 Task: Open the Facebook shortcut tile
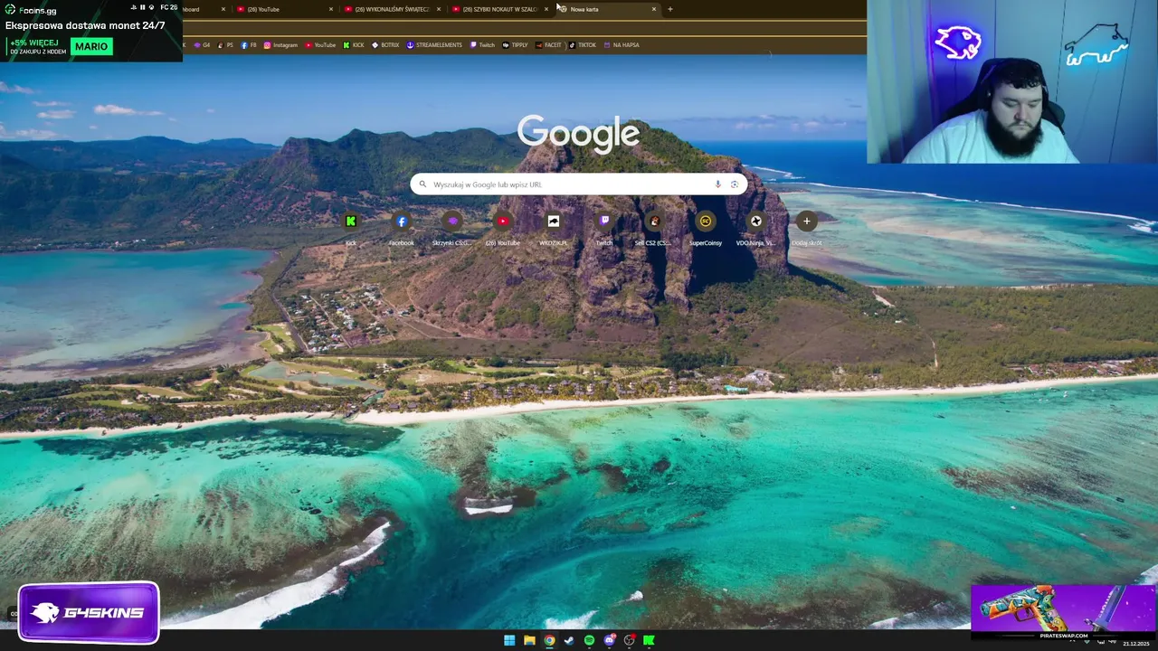tap(402, 227)
